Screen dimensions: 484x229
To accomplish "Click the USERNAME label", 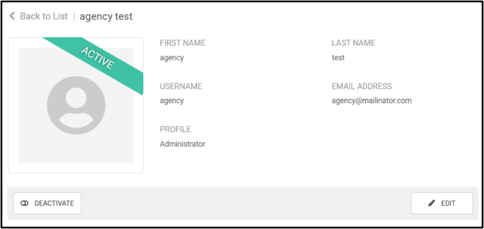I will pos(181,86).
